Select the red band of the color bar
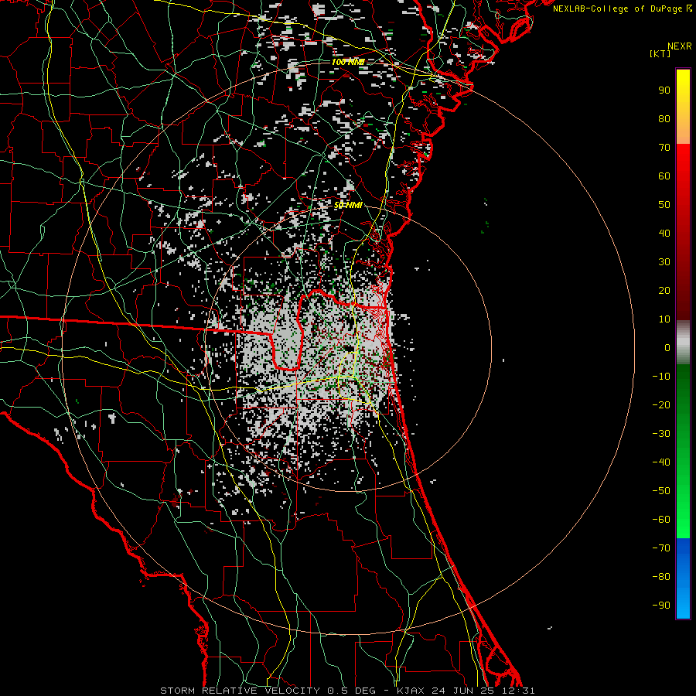696x696 pixels. point(683,232)
